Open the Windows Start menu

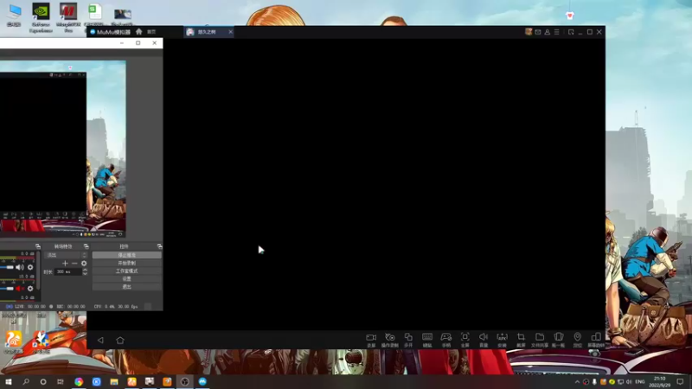tap(9, 381)
